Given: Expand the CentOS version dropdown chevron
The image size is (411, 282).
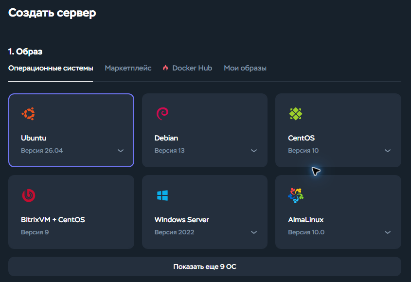Looking at the screenshot, I should tap(387, 151).
